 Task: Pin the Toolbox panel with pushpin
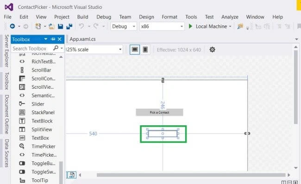tap(53, 39)
